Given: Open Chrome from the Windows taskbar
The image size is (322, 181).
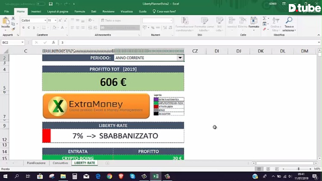Looking at the screenshot, I should (110, 176).
